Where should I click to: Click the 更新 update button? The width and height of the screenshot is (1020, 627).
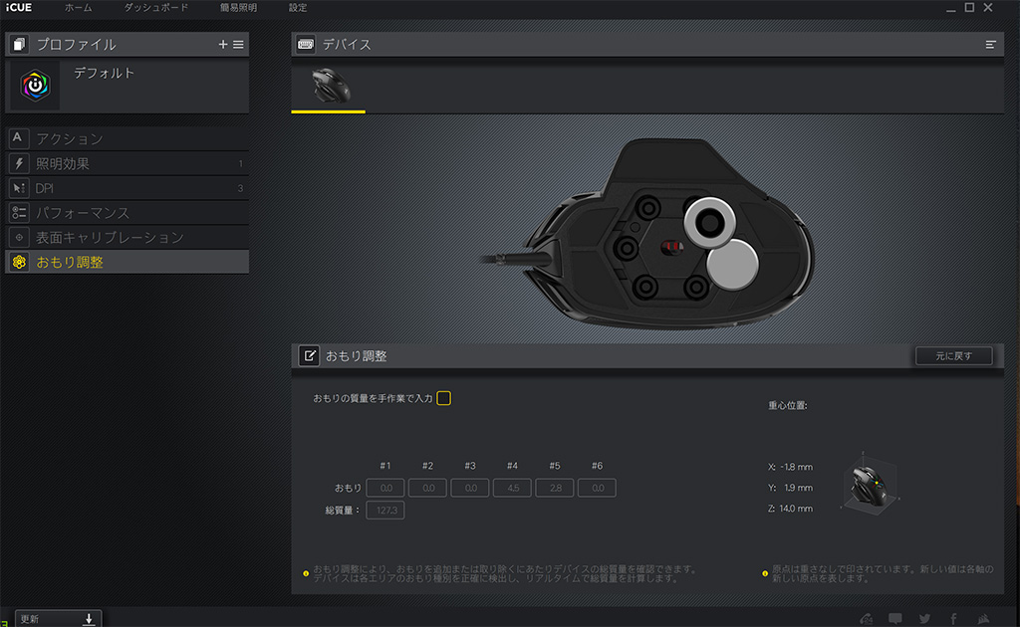click(57, 618)
